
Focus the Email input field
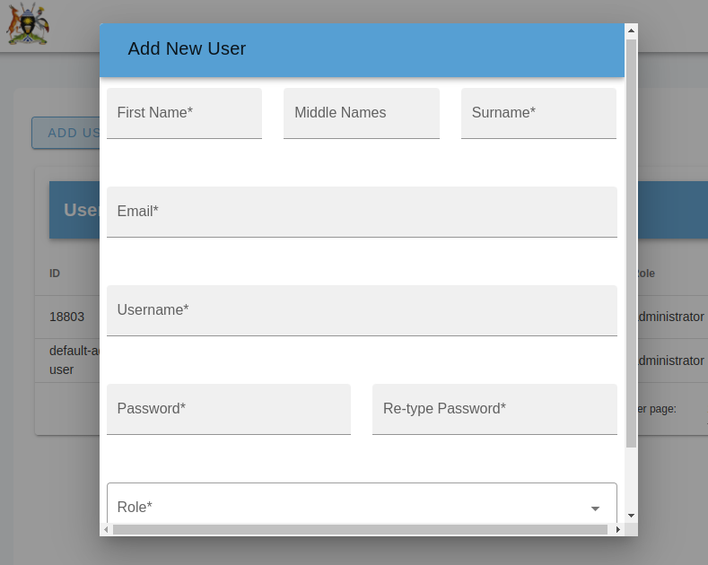pos(362,212)
